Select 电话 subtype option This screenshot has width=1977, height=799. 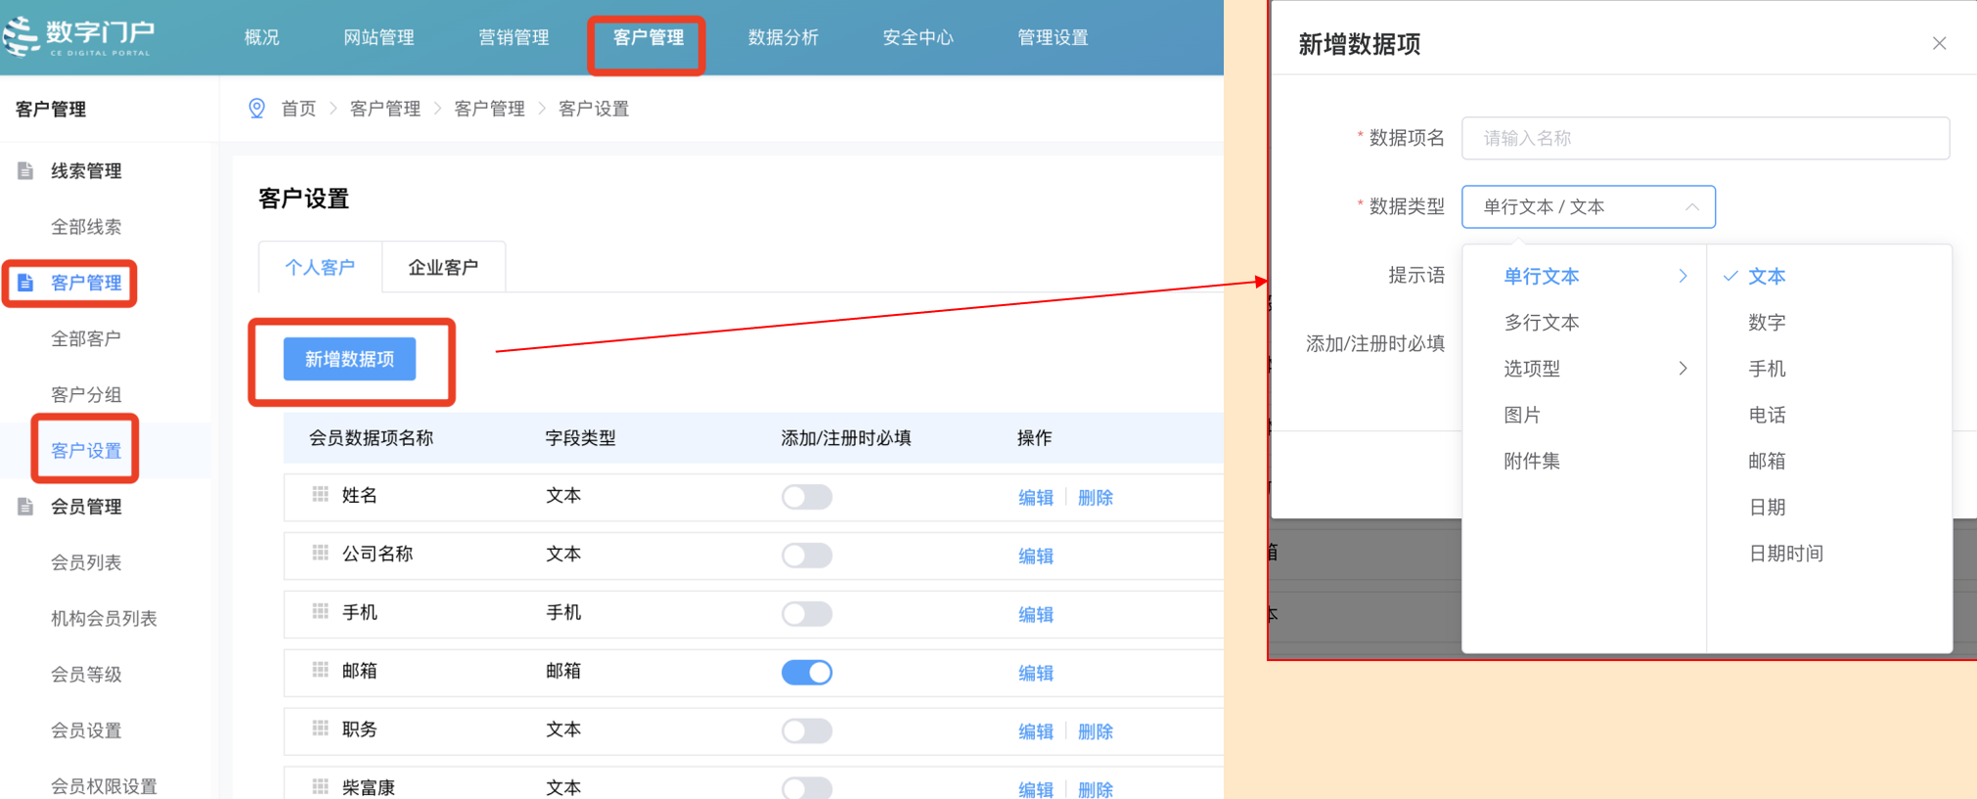(1767, 415)
